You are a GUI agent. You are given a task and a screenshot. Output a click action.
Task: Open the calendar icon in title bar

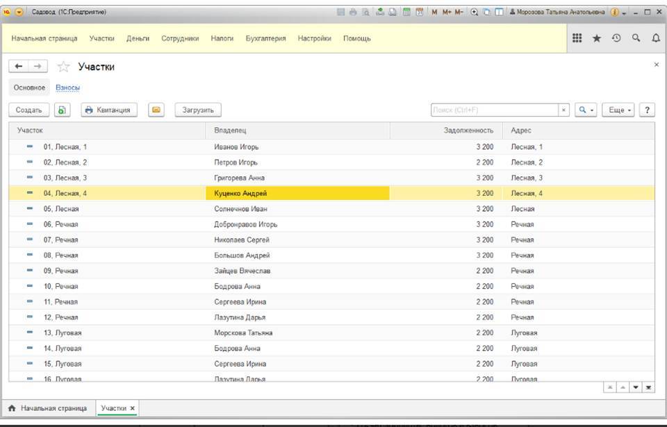[x=420, y=12]
